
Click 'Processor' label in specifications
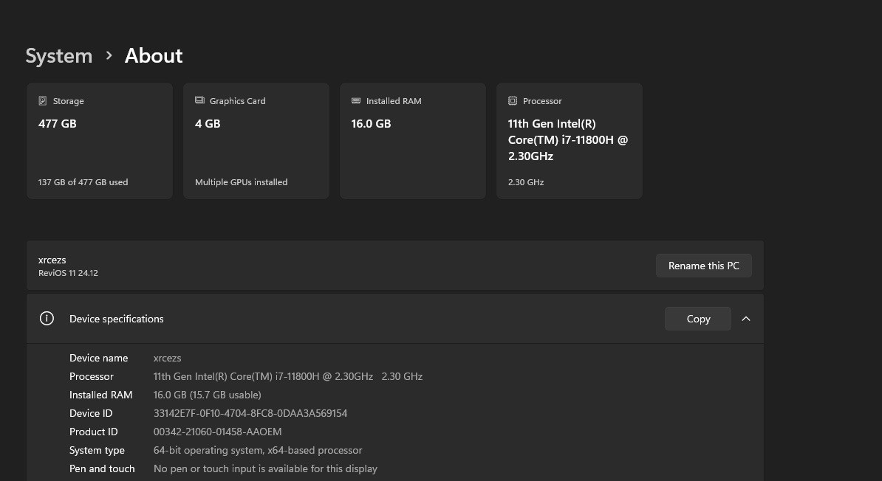91,376
